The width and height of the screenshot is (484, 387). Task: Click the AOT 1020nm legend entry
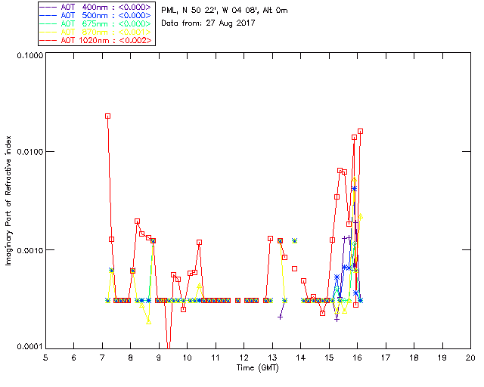(95, 40)
